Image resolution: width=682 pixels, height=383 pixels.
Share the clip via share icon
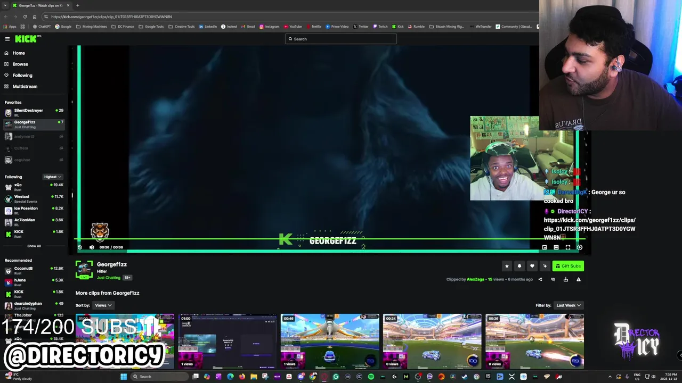click(540, 279)
